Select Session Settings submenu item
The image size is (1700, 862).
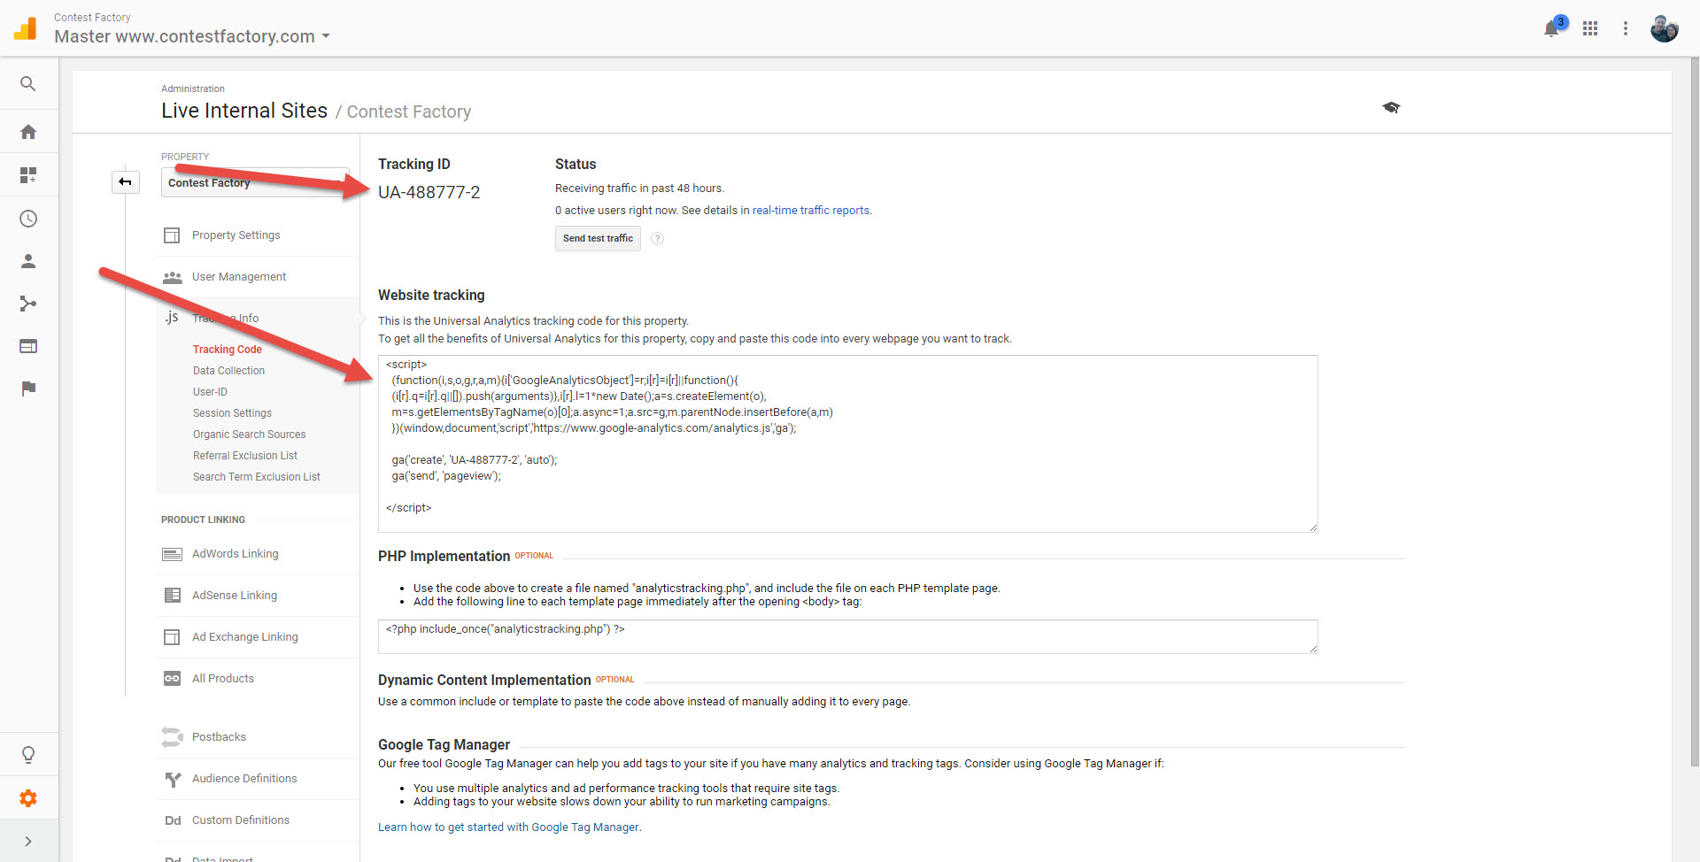[x=232, y=413]
